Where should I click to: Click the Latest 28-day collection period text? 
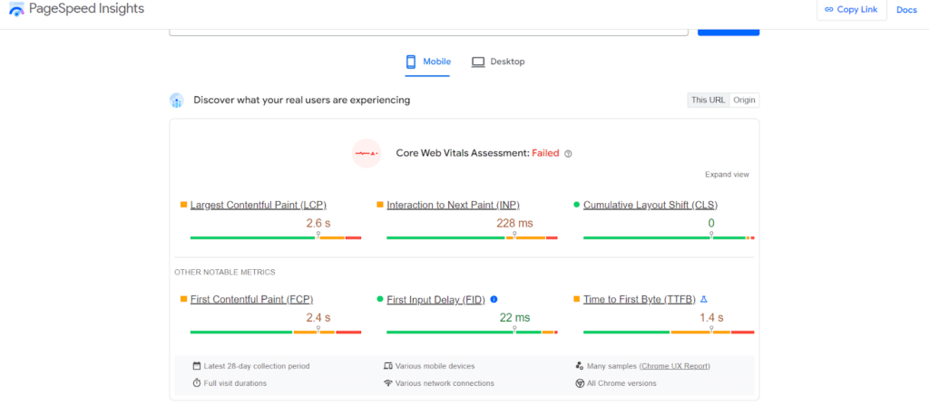click(x=257, y=366)
